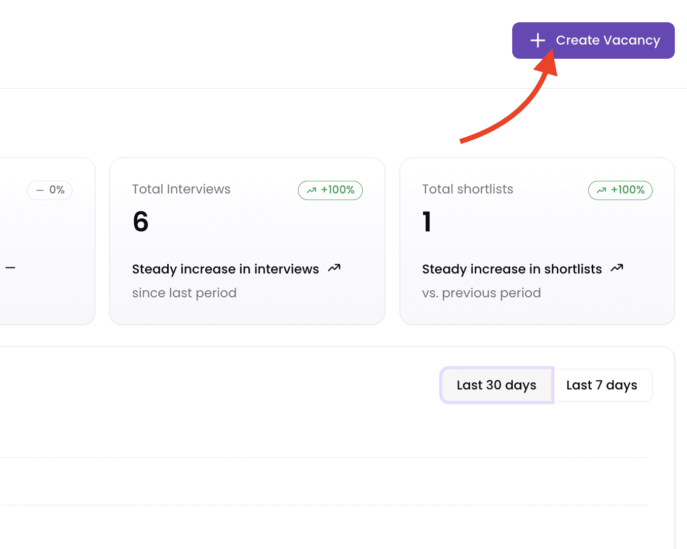Click the "since last period" caption

pyautogui.click(x=184, y=293)
